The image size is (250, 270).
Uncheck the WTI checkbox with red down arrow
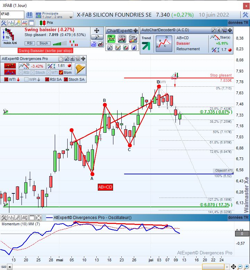[x=6, y=79]
